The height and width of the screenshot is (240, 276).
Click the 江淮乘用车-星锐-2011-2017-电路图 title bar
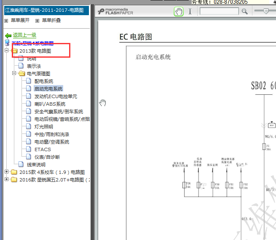point(46,10)
